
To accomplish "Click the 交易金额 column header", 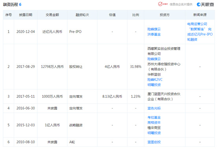I will click(x=52, y=15).
